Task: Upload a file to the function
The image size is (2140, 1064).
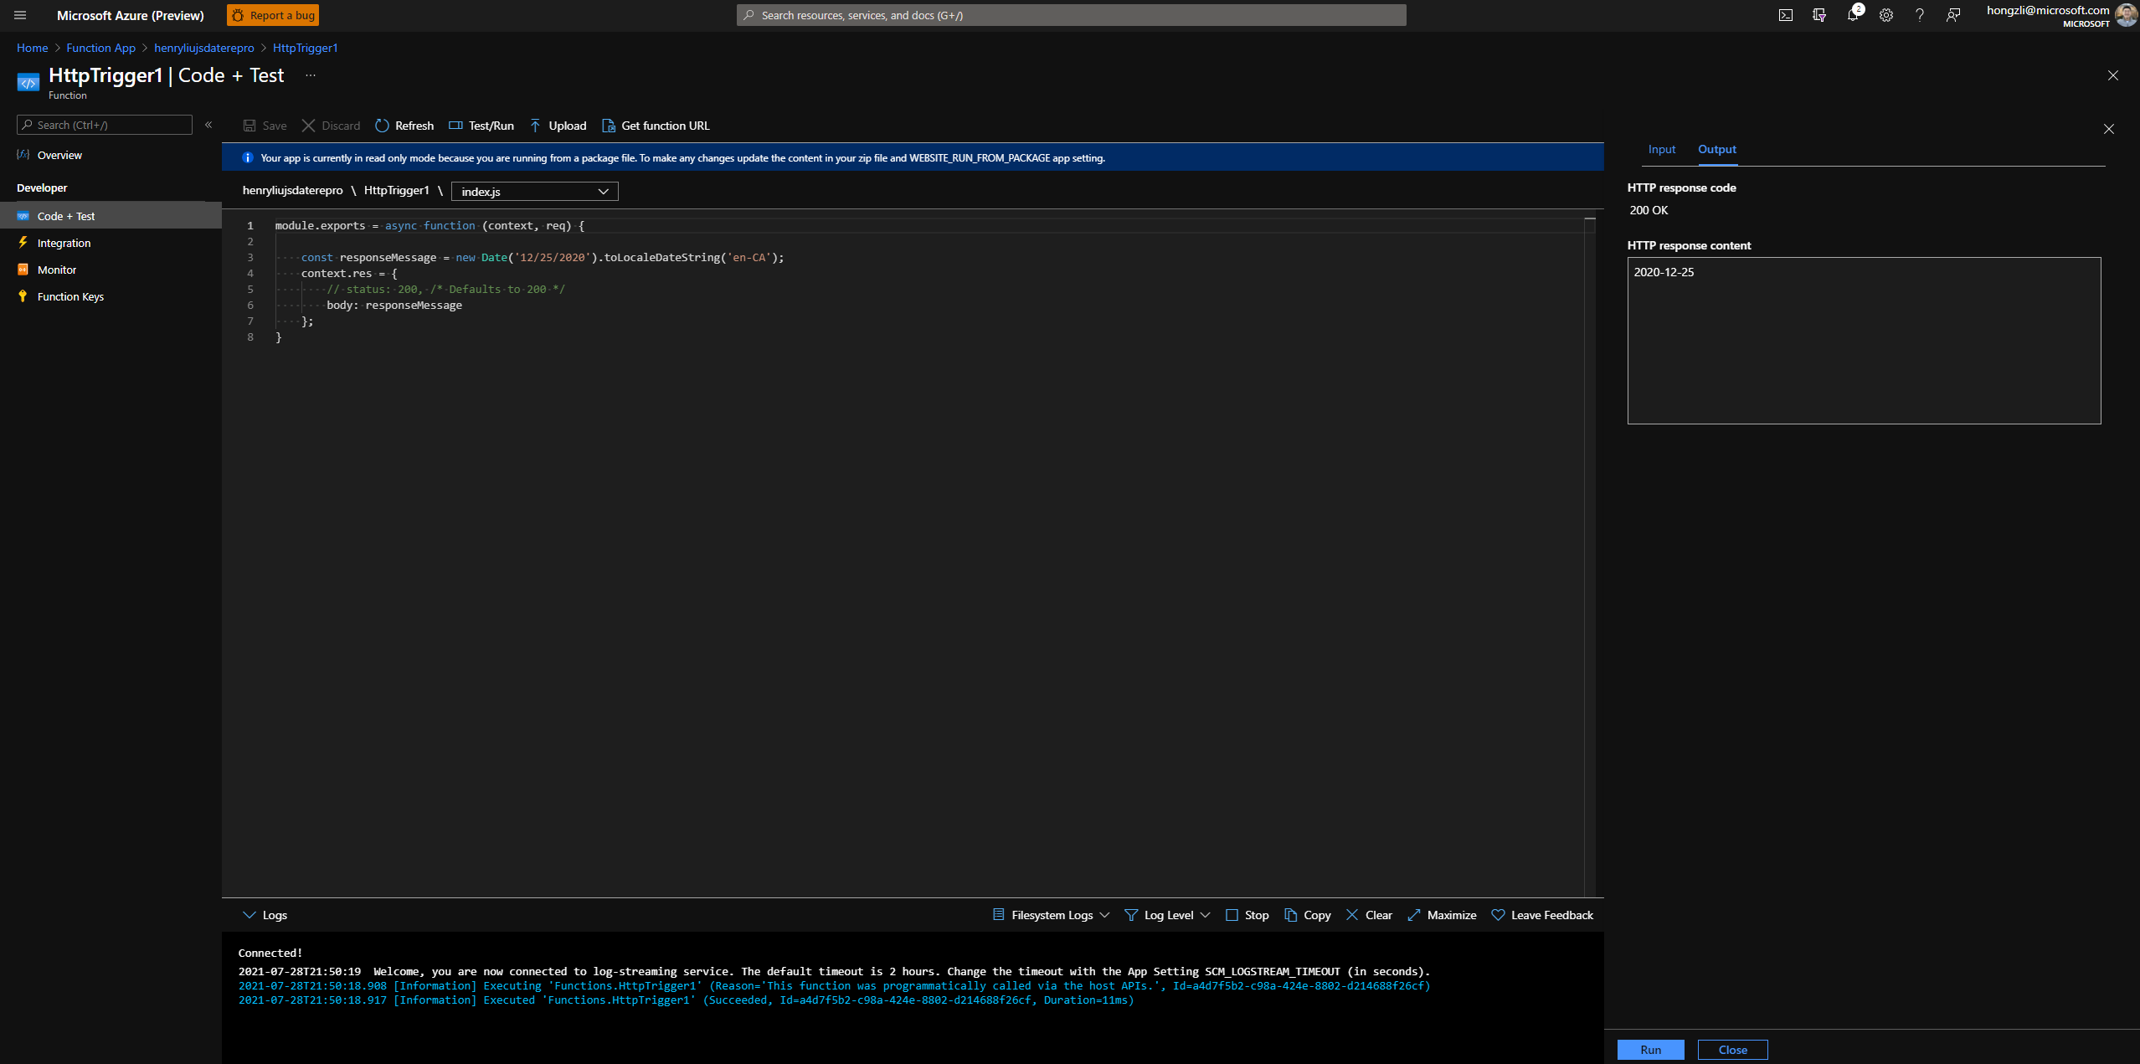Action: [558, 126]
